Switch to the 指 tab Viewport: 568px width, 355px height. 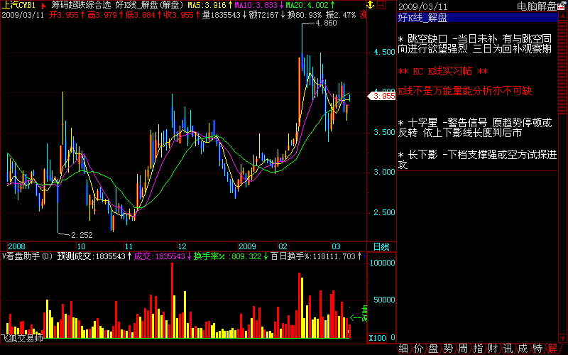478,349
